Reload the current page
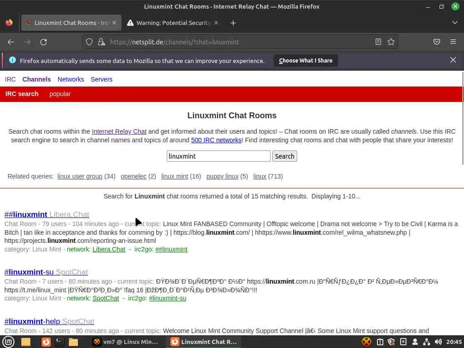Viewport: 464px width, 348px height. (x=43, y=42)
